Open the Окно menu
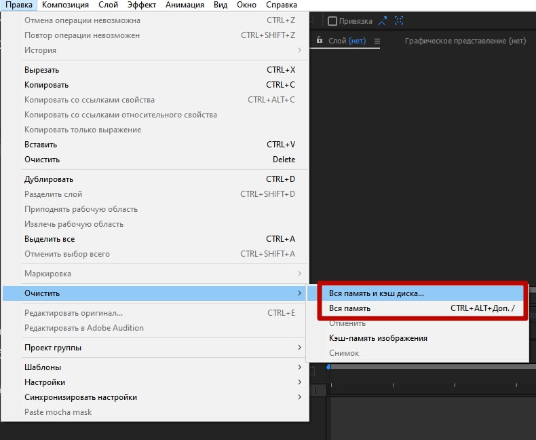The image size is (536, 440). click(x=246, y=5)
